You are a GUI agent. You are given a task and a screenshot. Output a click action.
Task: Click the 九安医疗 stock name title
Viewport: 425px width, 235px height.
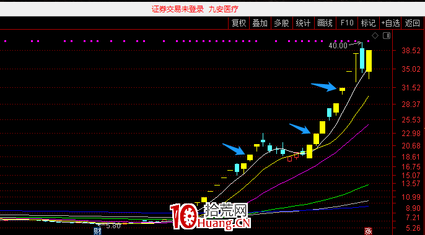tap(223, 9)
